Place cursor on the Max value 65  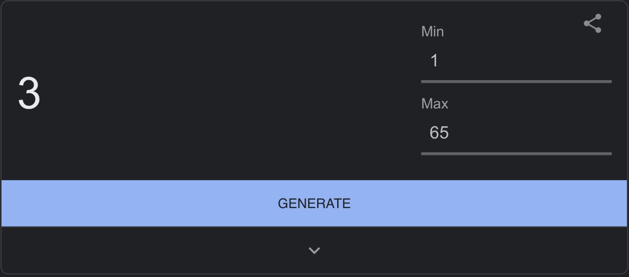439,133
